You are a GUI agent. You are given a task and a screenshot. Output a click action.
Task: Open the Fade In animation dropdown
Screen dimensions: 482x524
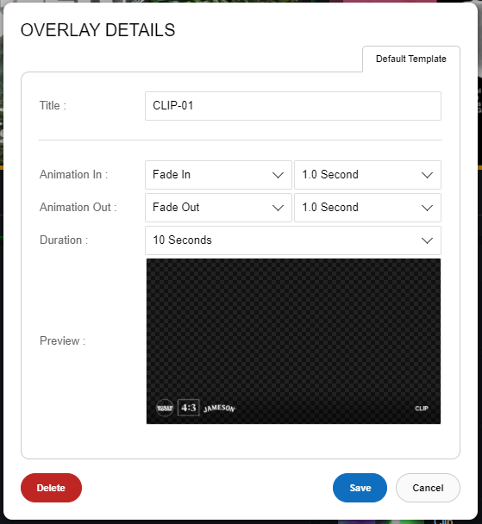218,175
